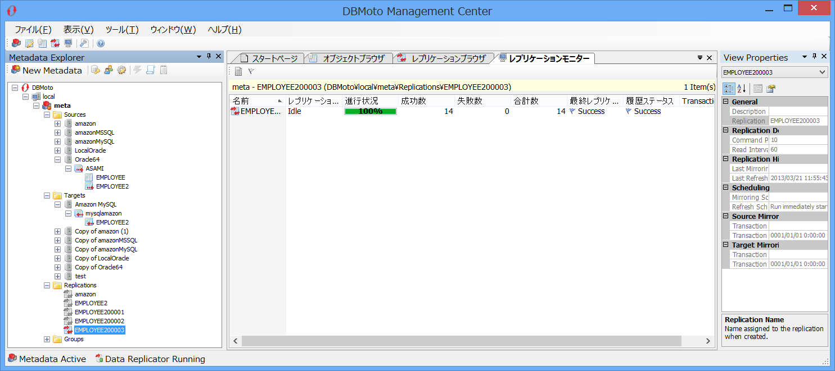Open the EMPLOYEE200003 object dropdown in View Properties

[823, 72]
